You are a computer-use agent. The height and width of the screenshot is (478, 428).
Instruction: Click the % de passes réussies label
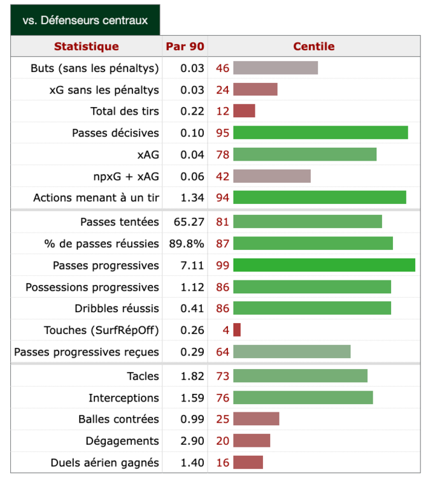[x=106, y=243]
